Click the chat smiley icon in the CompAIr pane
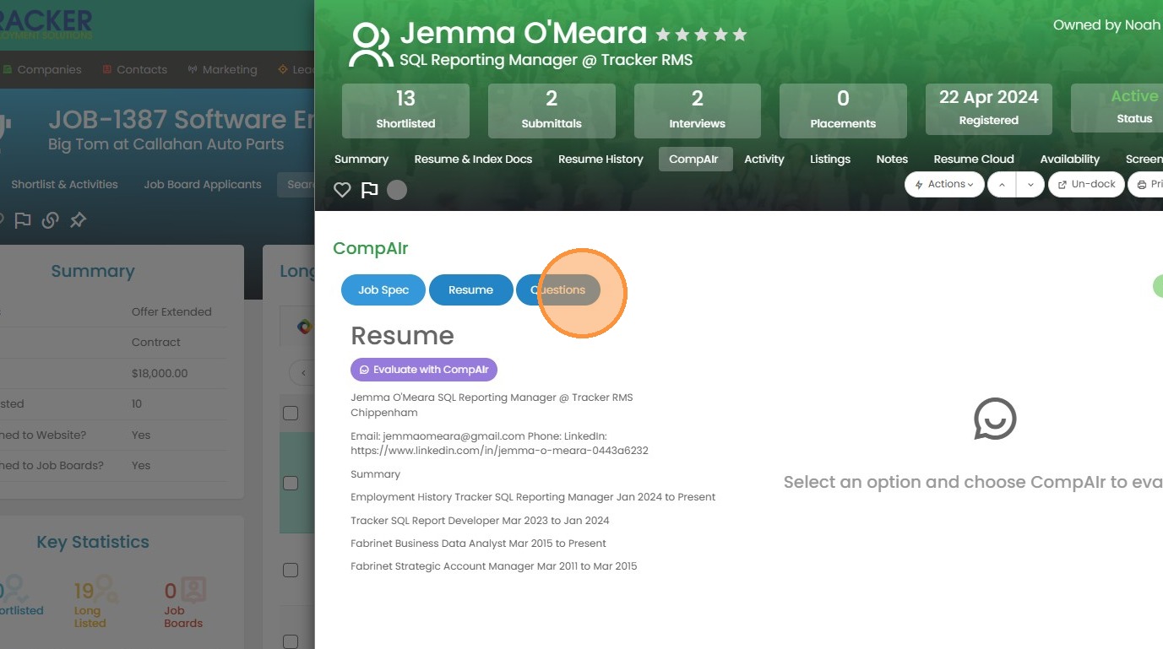The width and height of the screenshot is (1163, 649). point(995,419)
